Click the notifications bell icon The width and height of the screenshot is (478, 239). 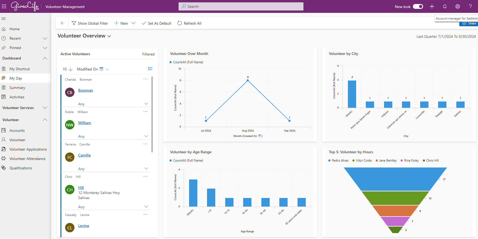pos(445,6)
